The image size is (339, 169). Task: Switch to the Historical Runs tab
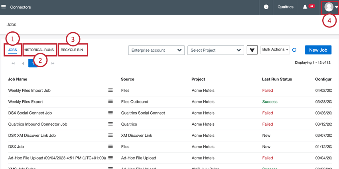(x=39, y=50)
